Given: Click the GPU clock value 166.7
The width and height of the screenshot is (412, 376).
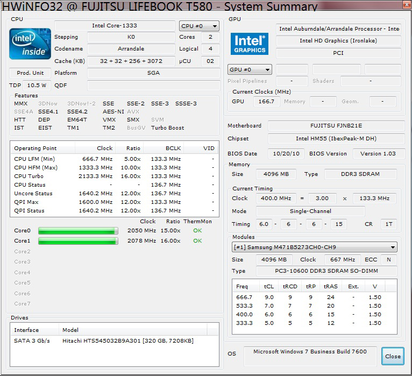Looking at the screenshot, I should (x=266, y=102).
